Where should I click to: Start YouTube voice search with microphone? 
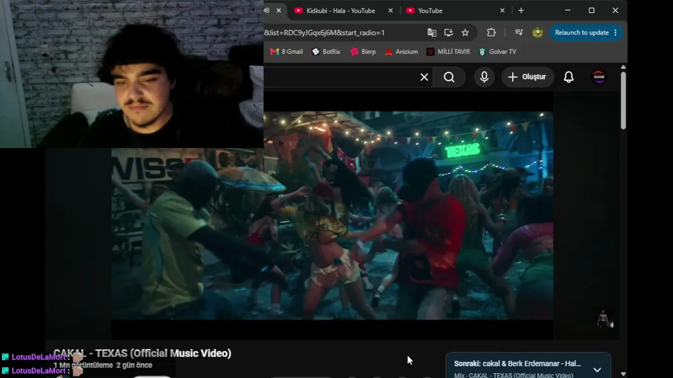coord(484,77)
